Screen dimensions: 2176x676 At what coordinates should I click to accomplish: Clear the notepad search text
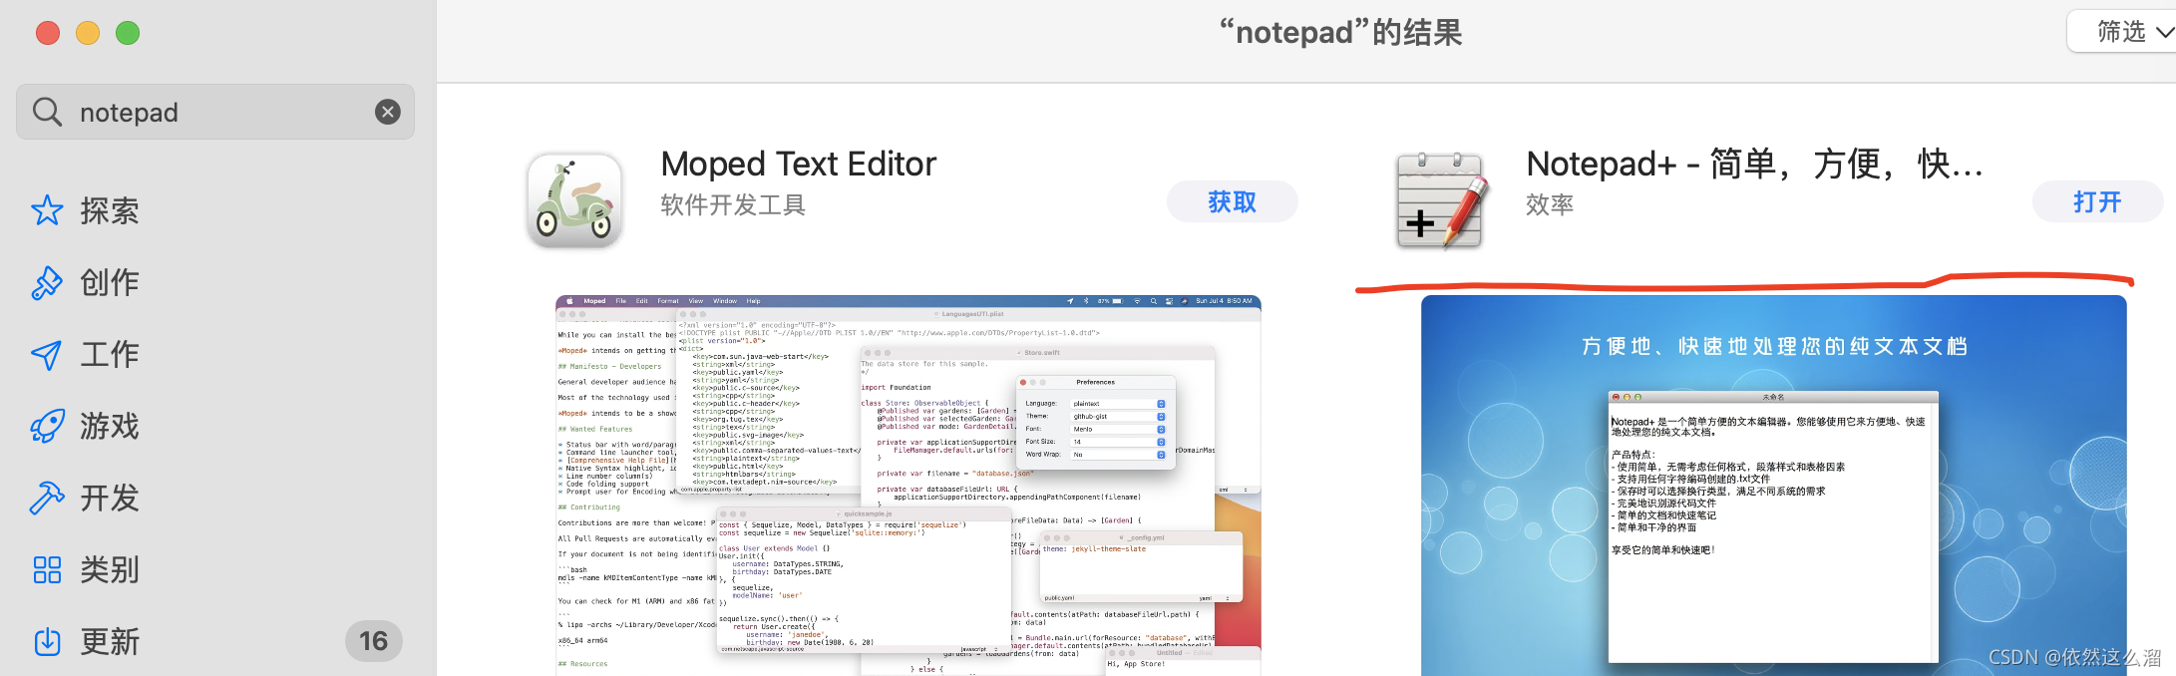point(388,112)
